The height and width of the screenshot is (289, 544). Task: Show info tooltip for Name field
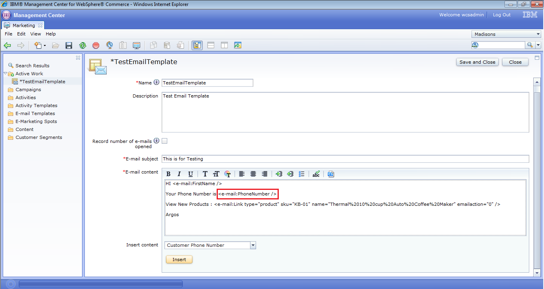(x=157, y=82)
